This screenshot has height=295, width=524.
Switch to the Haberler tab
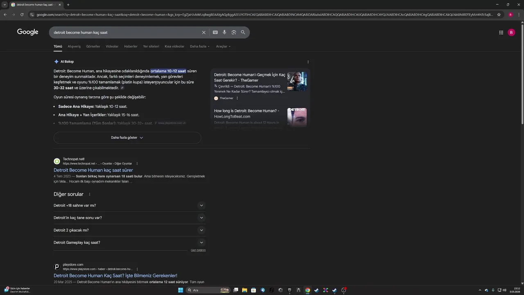131,46
